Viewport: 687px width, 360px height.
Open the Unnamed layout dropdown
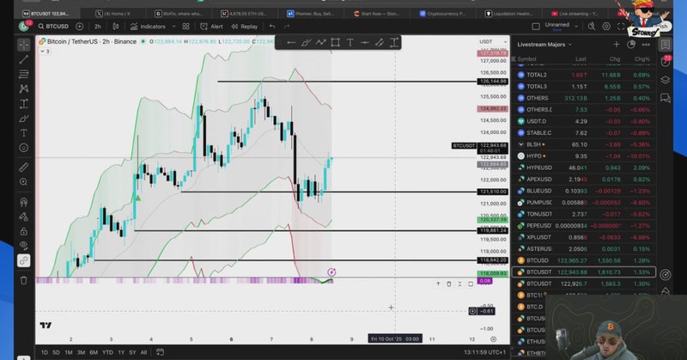[562, 27]
